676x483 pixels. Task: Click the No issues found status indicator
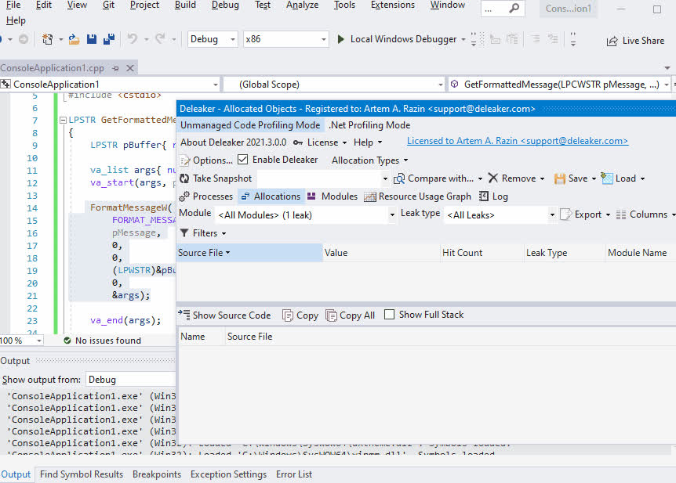[x=103, y=341]
